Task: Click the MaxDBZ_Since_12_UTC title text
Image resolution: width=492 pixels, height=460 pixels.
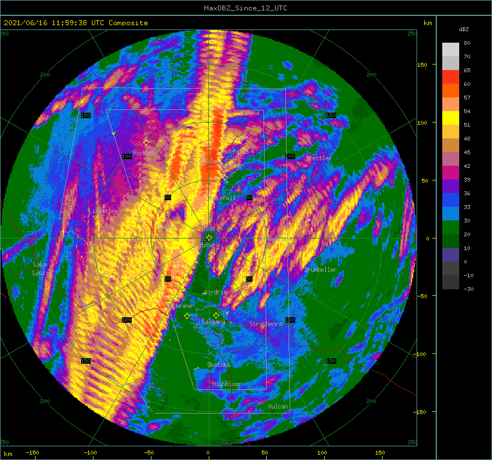Action: pyautogui.click(x=245, y=8)
